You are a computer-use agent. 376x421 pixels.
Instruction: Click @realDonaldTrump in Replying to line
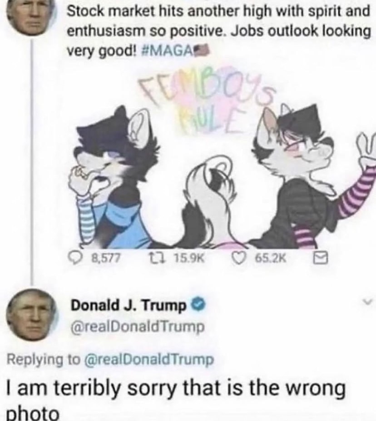(149, 360)
